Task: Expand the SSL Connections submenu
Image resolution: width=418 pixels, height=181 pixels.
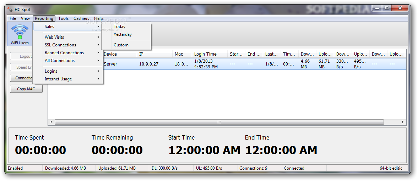Action: click(67, 45)
